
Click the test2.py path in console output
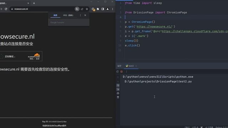click(158, 81)
